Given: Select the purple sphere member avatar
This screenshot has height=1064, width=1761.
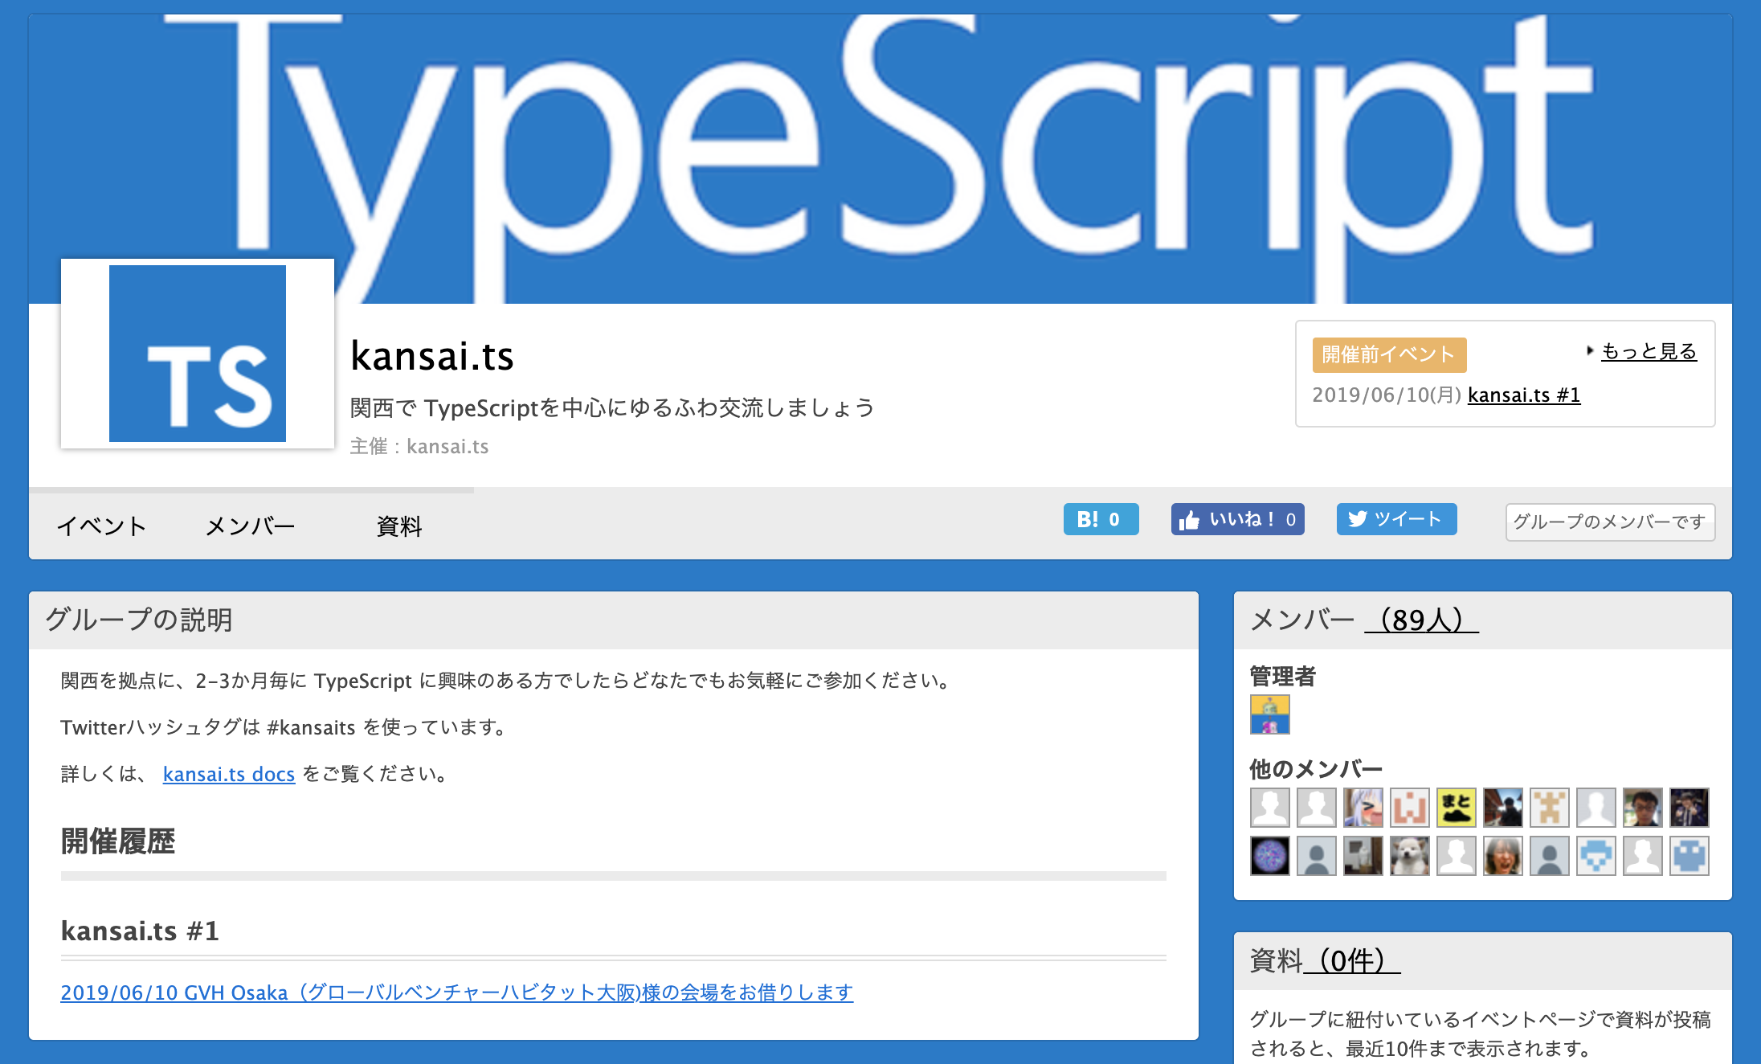Looking at the screenshot, I should (x=1269, y=856).
